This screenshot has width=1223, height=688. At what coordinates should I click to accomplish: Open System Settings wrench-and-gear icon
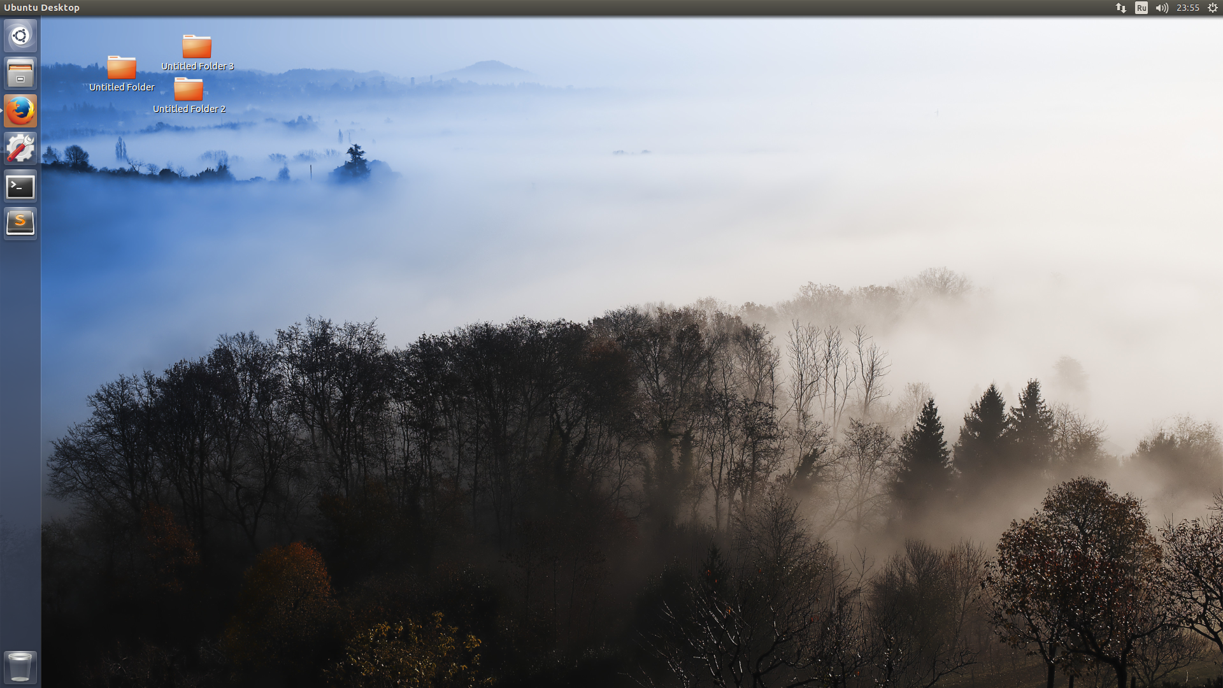tap(20, 148)
